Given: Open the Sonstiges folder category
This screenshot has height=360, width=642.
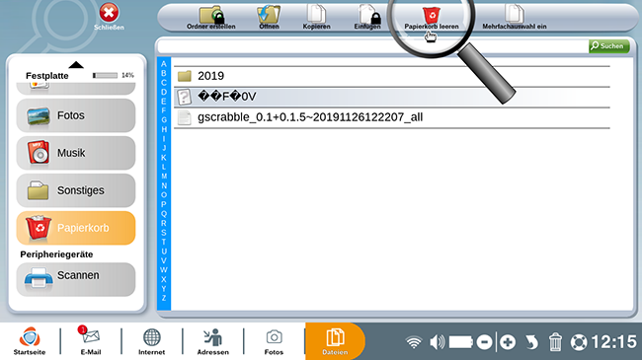Looking at the screenshot, I should [x=76, y=190].
